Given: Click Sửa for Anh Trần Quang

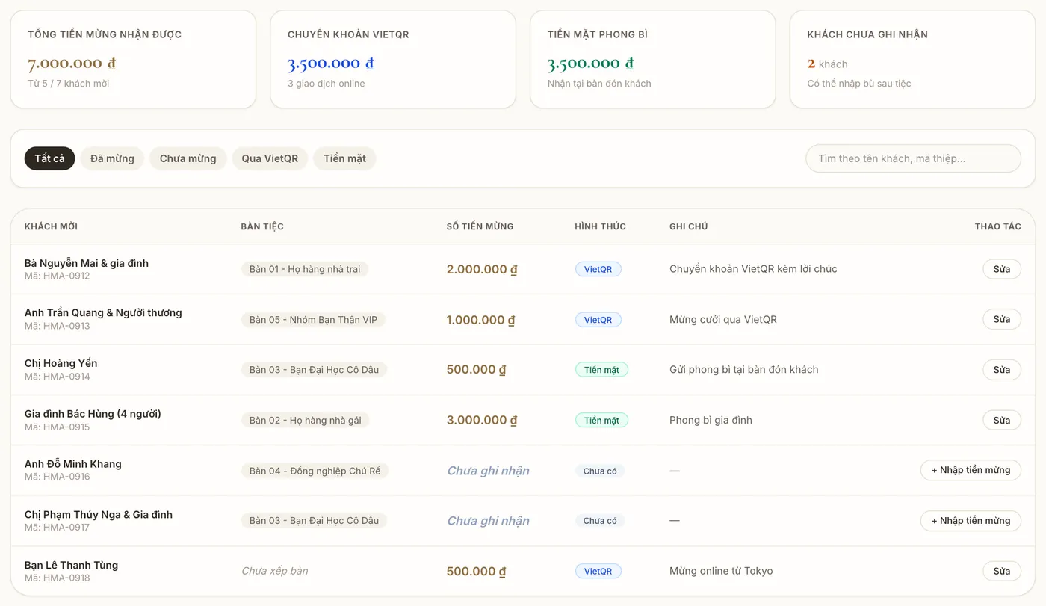Looking at the screenshot, I should coord(1002,319).
